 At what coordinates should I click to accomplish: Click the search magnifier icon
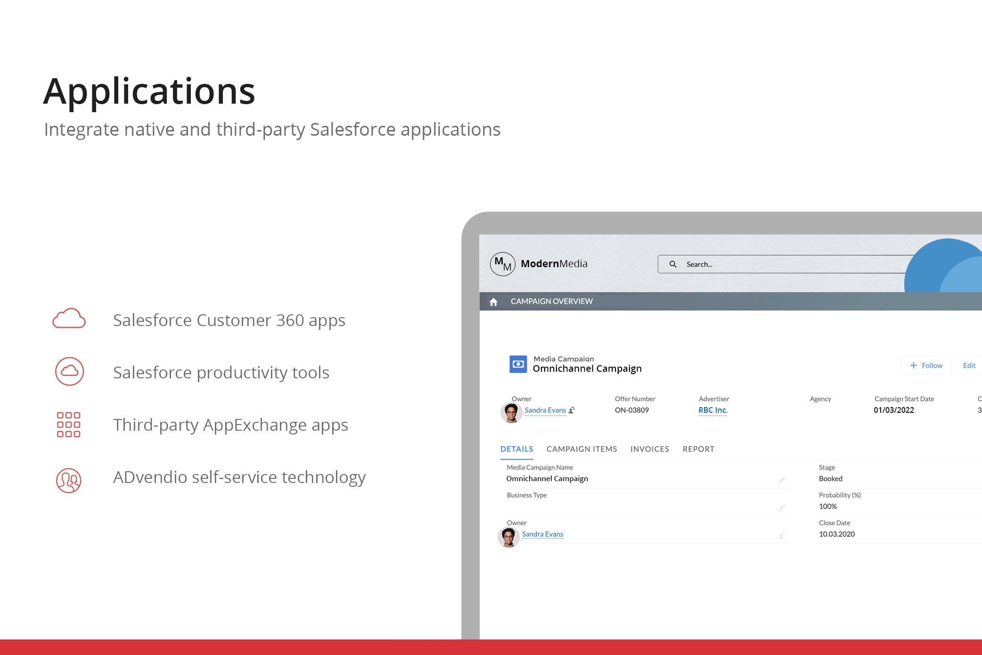click(673, 264)
